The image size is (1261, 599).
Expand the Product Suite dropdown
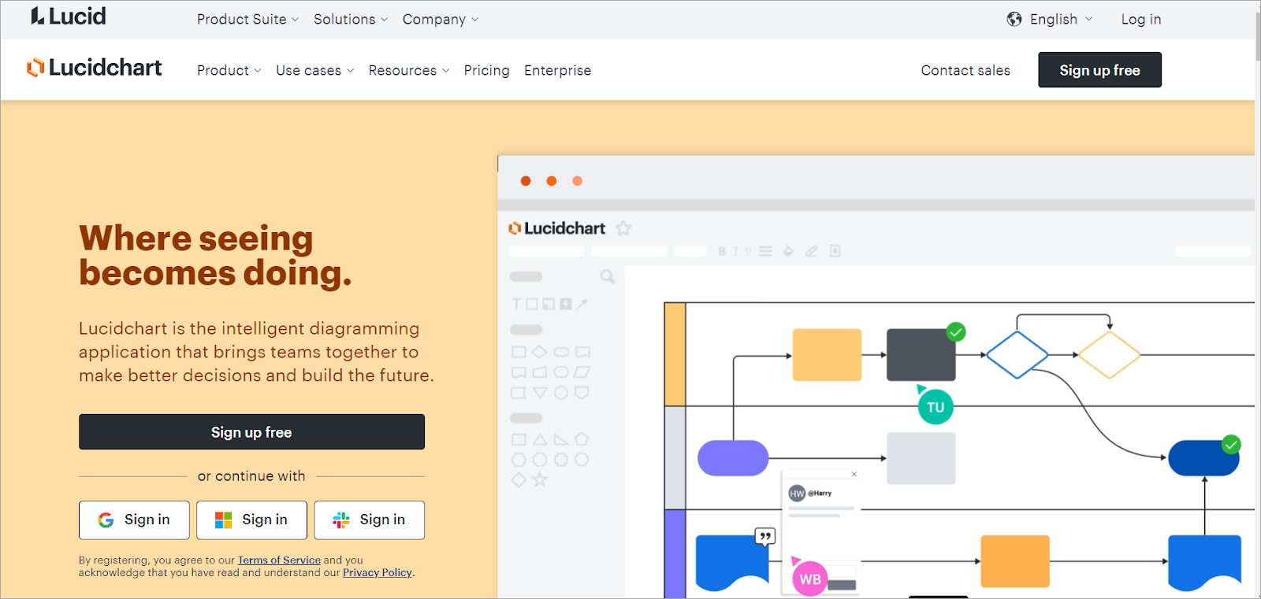[247, 19]
